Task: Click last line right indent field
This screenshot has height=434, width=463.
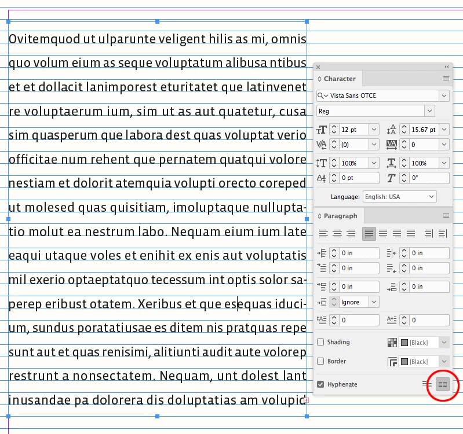Action: coord(429,268)
